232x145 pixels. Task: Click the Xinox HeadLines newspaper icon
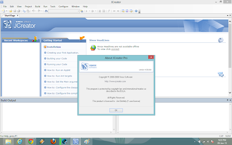[221, 40]
